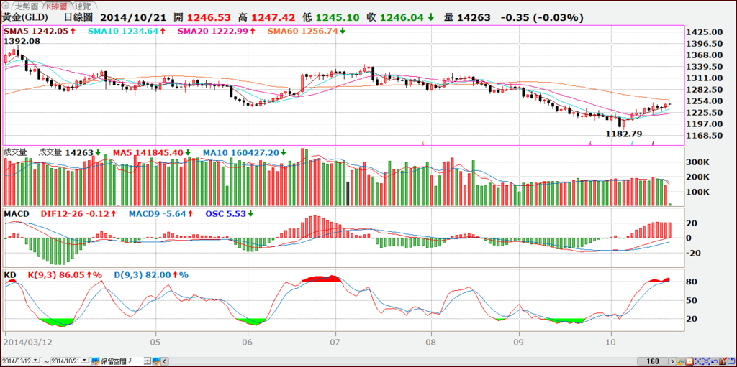Click the expand-outward arrows icon
This screenshot has width=737, height=367.
[706, 361]
